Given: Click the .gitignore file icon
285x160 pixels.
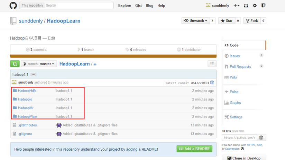Looking at the screenshot, I should click(15, 134).
